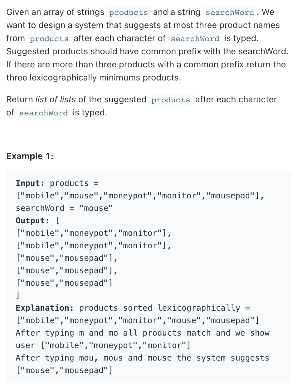
Task: Click the "Example 1:" heading
Action: click(x=30, y=156)
